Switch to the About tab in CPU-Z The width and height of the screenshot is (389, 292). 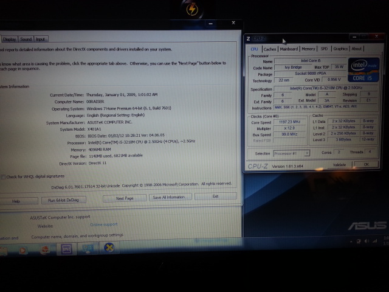357,49
